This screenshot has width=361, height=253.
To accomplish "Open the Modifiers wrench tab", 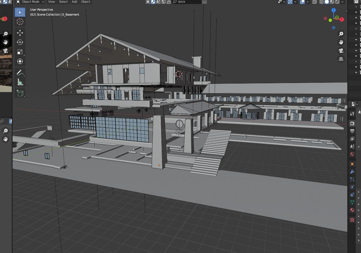I will pyautogui.click(x=352, y=172).
